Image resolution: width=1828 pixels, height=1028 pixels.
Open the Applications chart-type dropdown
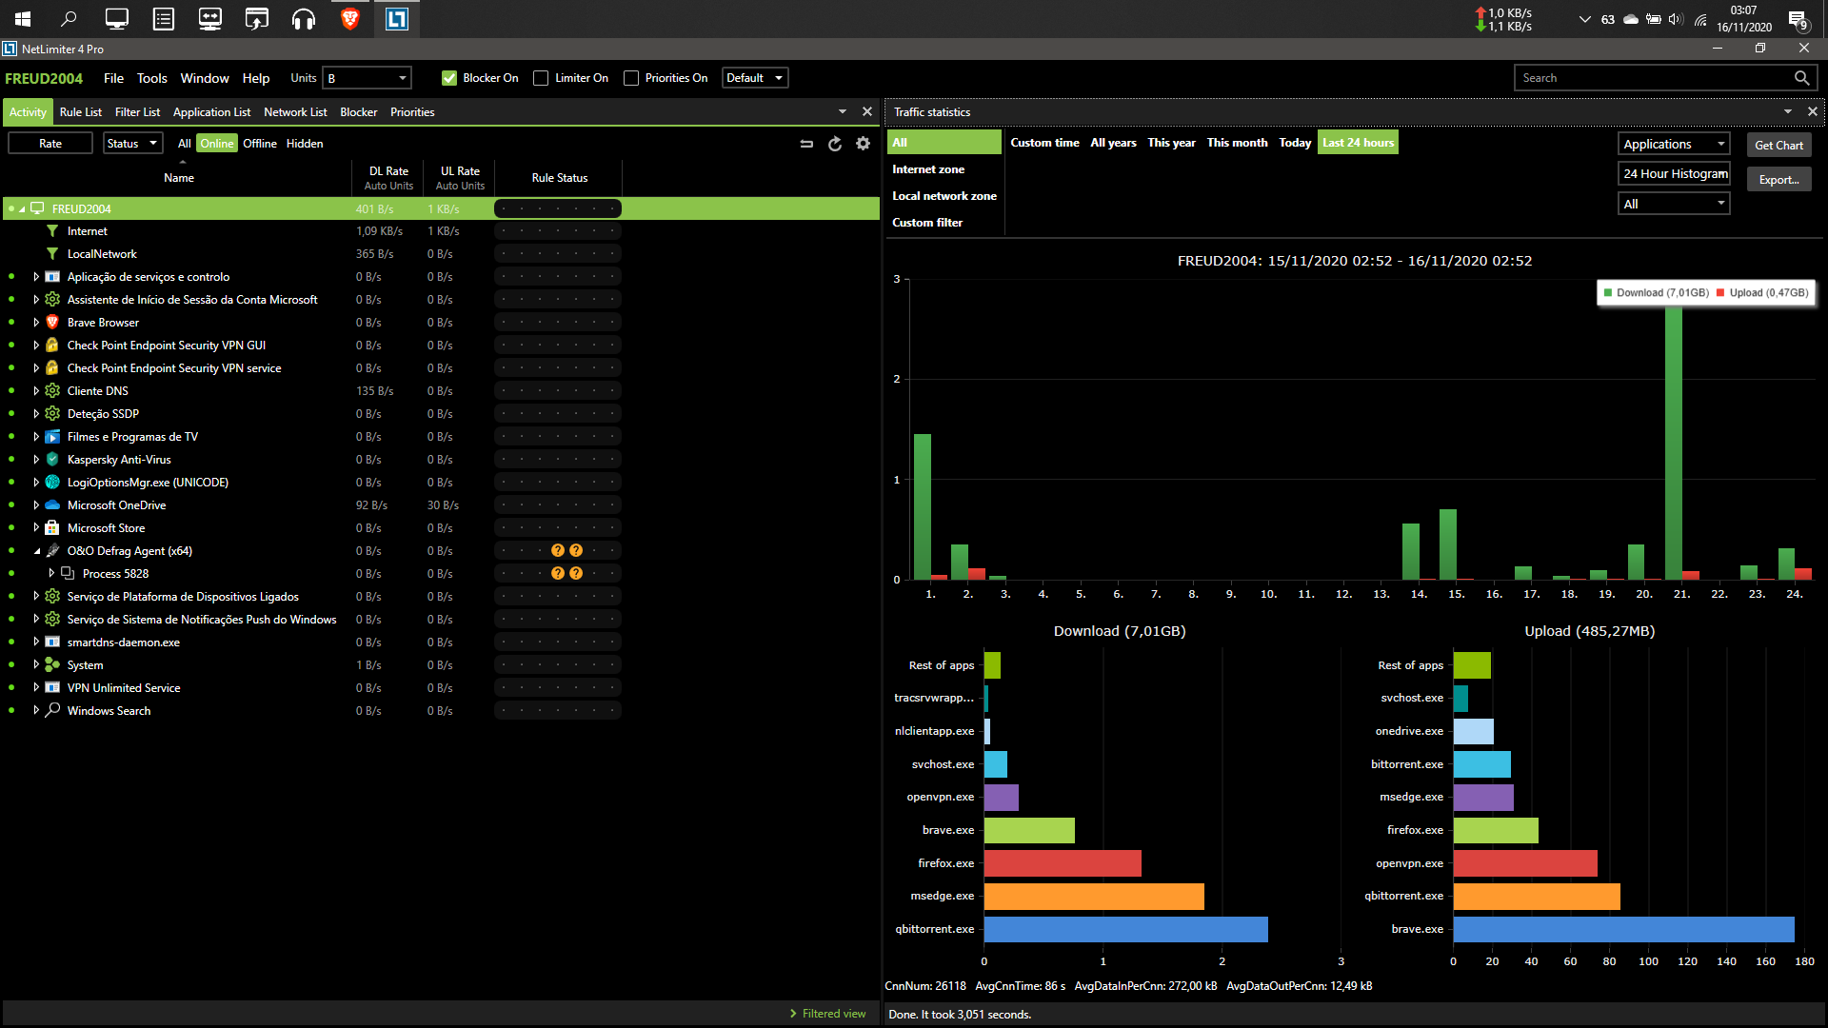point(1674,144)
